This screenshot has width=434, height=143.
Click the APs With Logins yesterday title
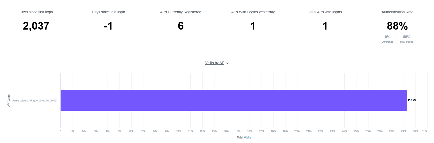coord(253,12)
